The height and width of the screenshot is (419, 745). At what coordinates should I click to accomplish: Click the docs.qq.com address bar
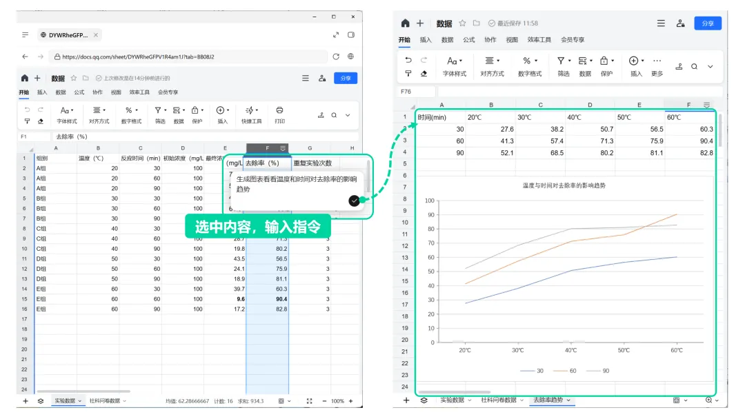click(188, 57)
